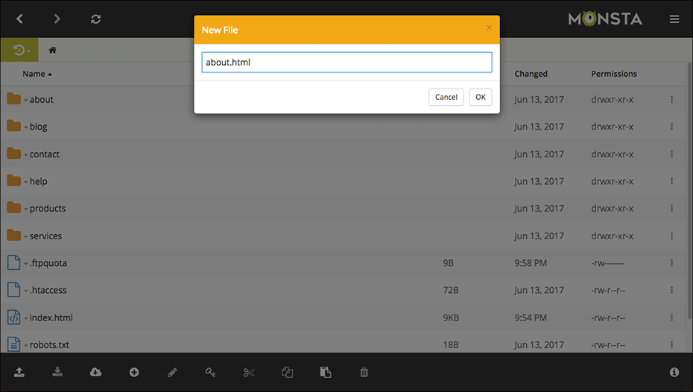The image size is (693, 392).
Task: Click the cloud download icon
Action: pyautogui.click(x=95, y=372)
